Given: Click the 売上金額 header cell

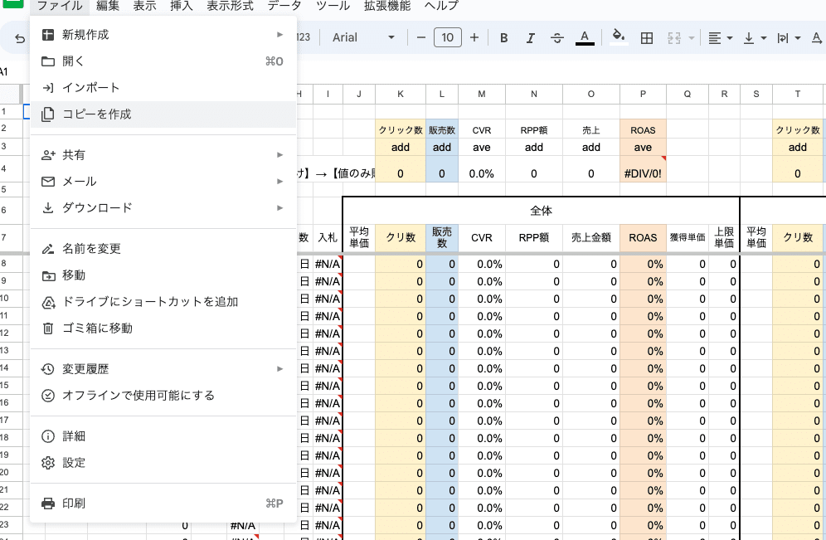Looking at the screenshot, I should 591,238.
